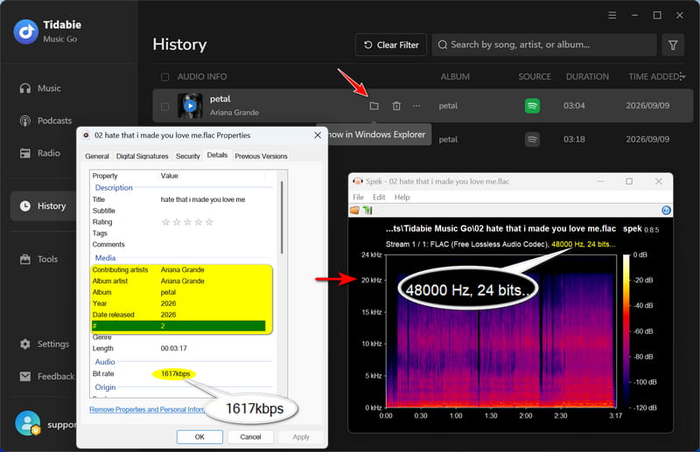Click the Spotify source icon for petal
The image size is (700, 452).
[x=532, y=106]
